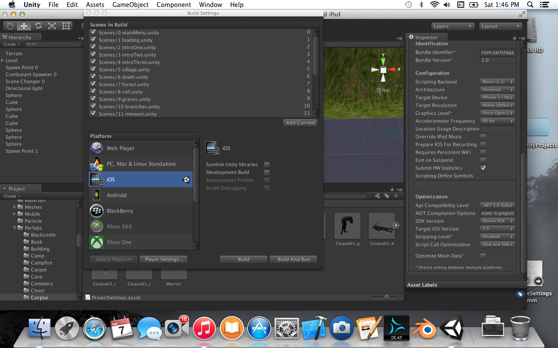Open the Assets menu
This screenshot has width=558, height=348.
[95, 5]
